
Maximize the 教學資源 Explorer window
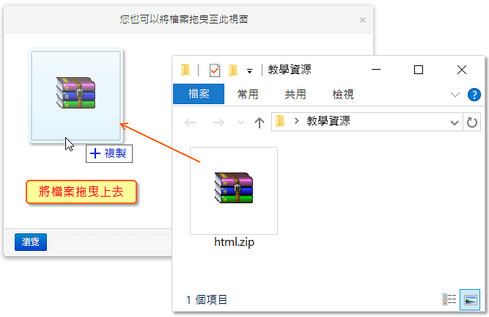tap(419, 70)
